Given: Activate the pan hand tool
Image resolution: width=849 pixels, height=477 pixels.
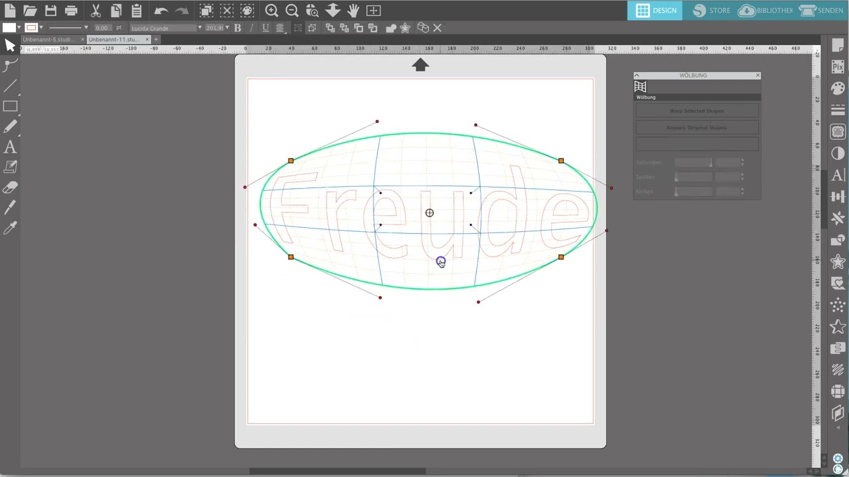Looking at the screenshot, I should tap(354, 11).
